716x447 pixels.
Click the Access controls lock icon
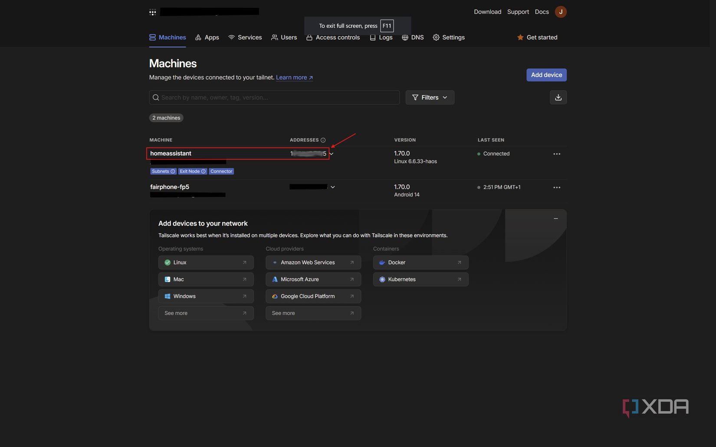[309, 37]
